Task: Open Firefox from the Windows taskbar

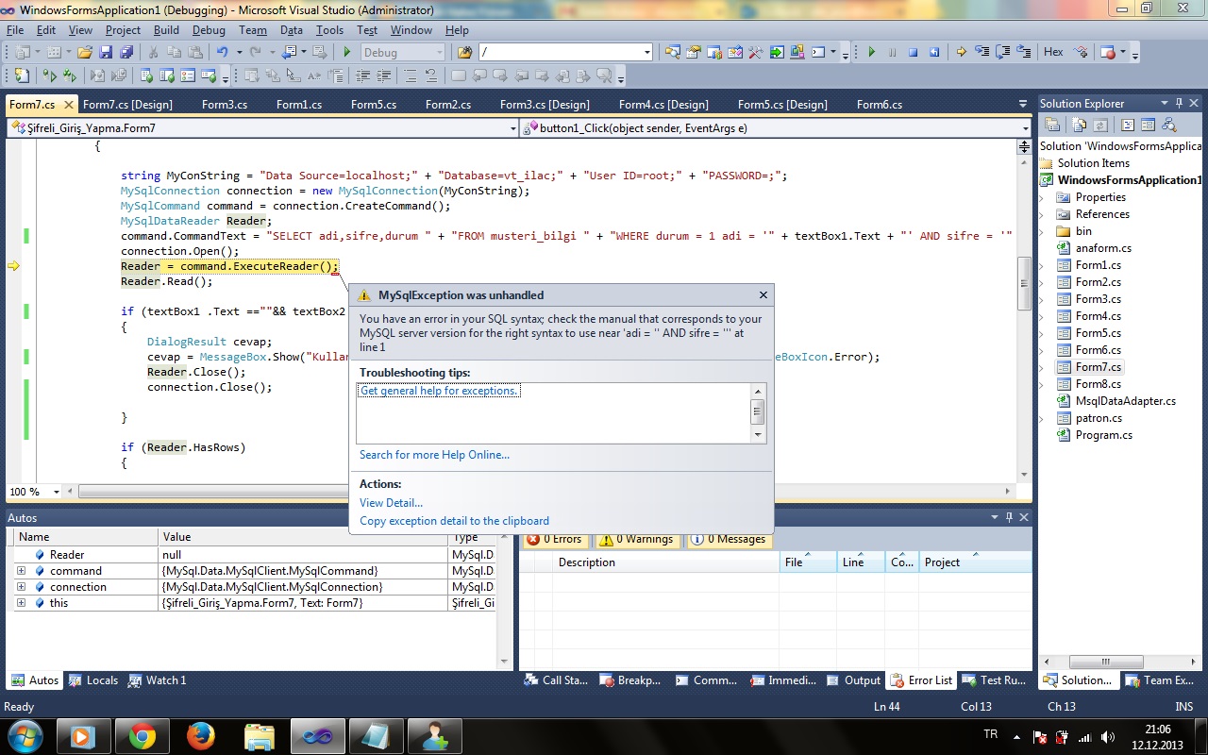Action: click(201, 736)
